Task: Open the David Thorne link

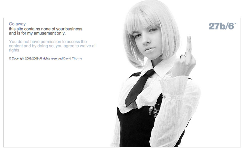Action: pyautogui.click(x=73, y=58)
